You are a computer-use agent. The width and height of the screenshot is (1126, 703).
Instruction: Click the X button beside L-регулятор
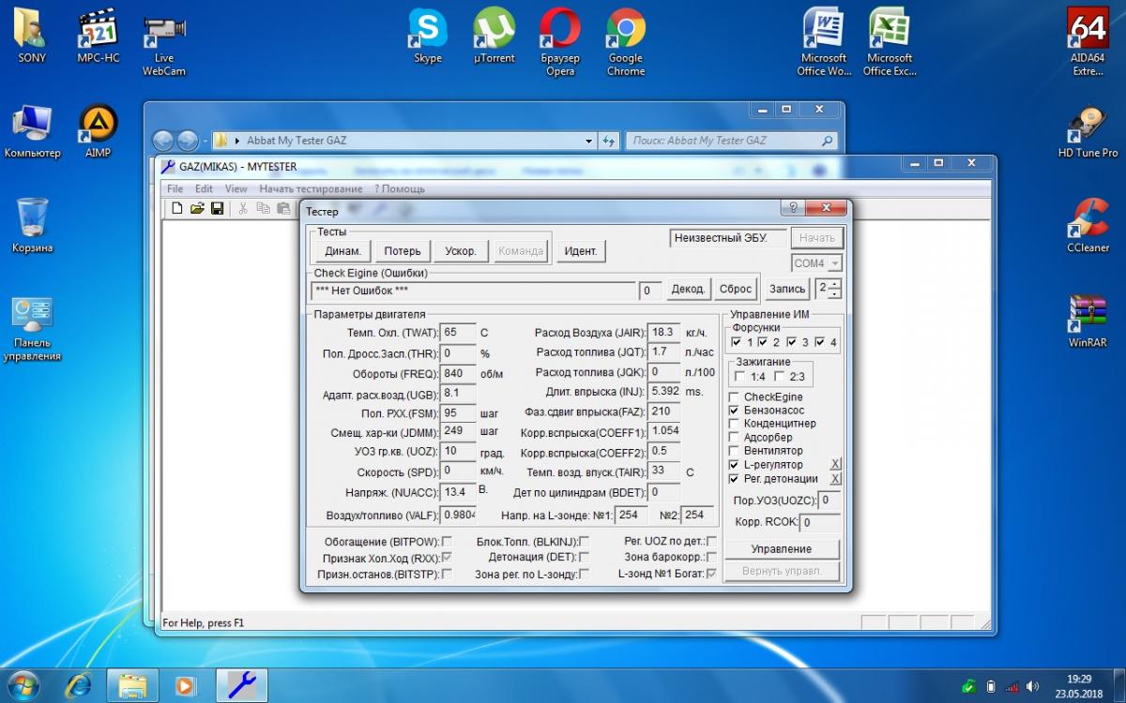(x=835, y=465)
